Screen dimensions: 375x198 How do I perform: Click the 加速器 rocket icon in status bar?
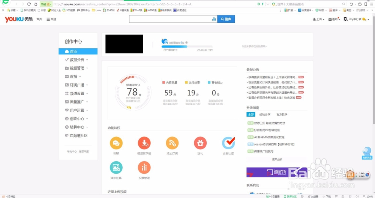(x=309, y=196)
